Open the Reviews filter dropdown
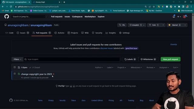 (x=151, y=68)
